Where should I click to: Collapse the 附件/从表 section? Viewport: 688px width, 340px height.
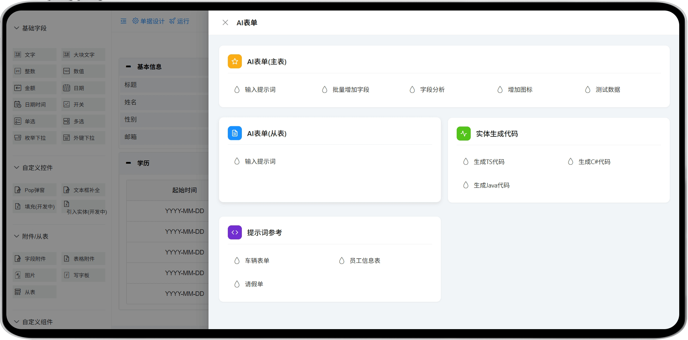(16, 236)
